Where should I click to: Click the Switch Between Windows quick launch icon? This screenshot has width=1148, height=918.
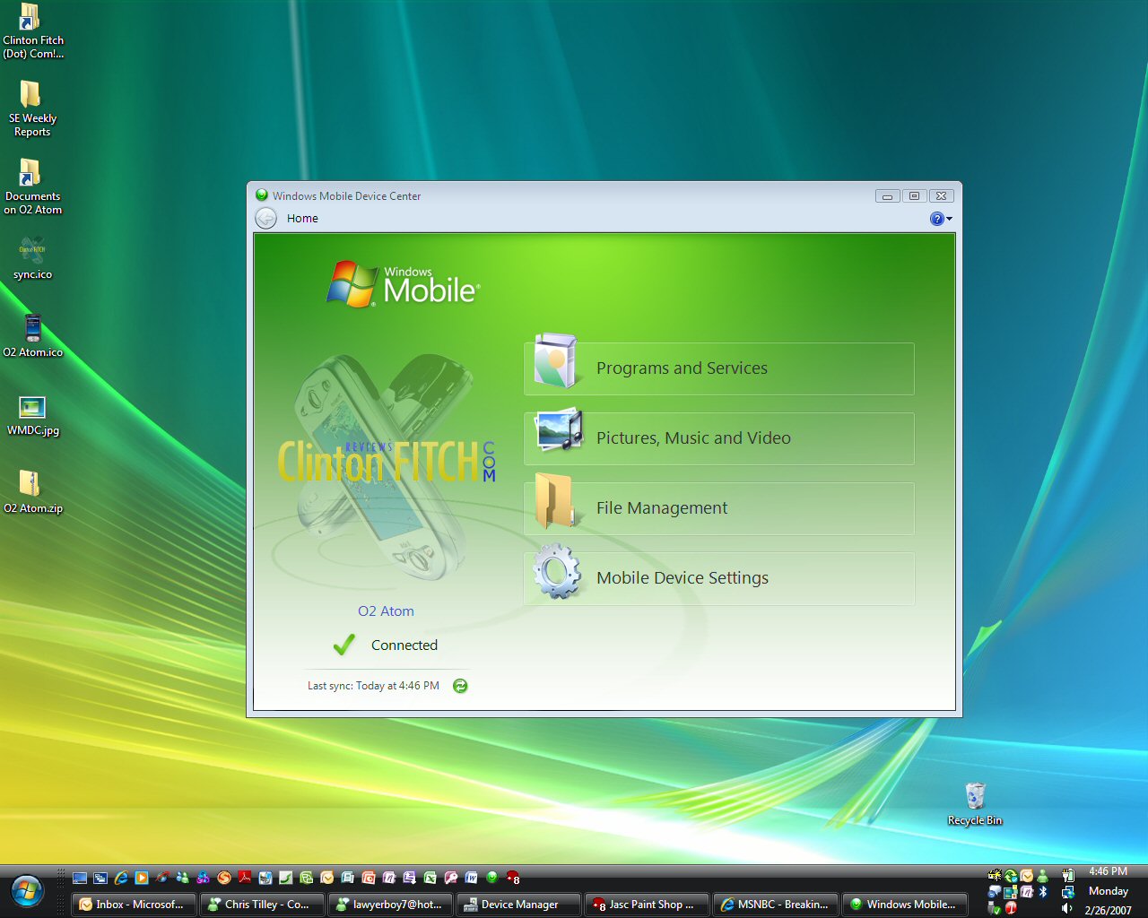coord(100,879)
